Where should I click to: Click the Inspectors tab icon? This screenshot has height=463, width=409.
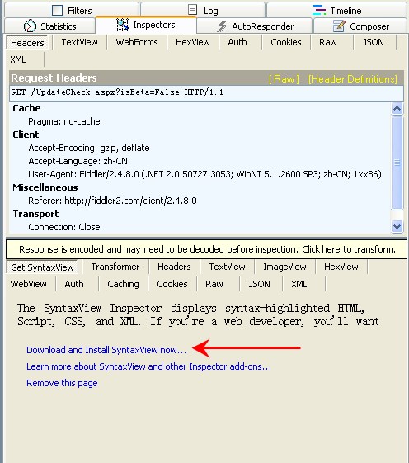click(x=122, y=25)
